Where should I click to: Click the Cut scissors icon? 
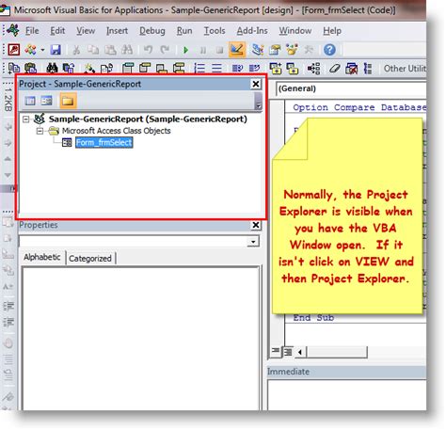tap(76, 50)
